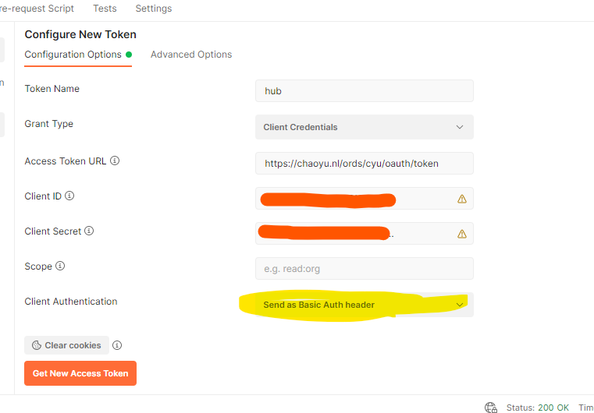Click the Clear cookies button
The image size is (594, 413).
[67, 345]
